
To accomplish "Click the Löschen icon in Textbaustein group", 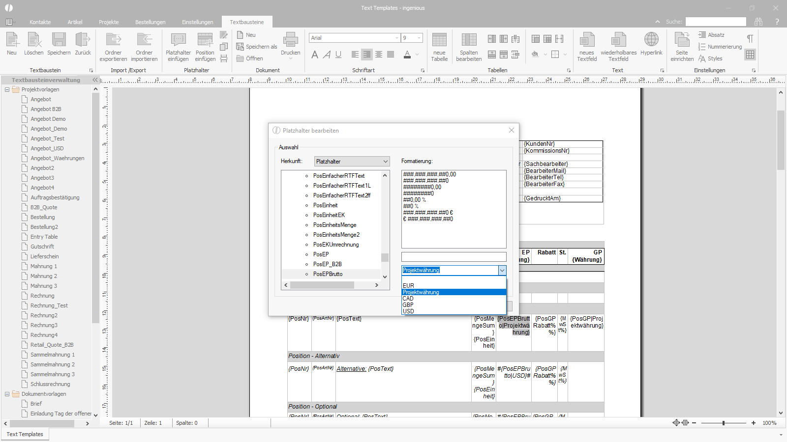I will click(x=33, y=44).
